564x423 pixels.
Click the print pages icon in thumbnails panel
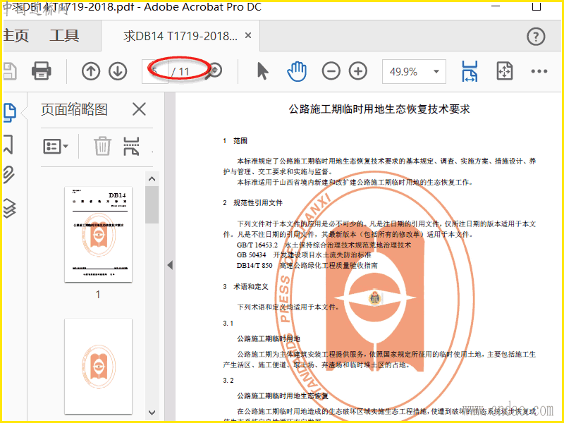click(x=131, y=146)
